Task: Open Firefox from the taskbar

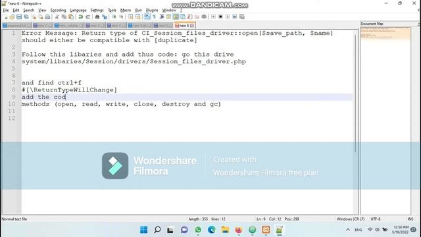Action: pos(238,230)
